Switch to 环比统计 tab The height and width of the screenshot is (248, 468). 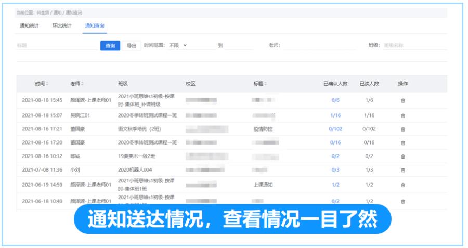(x=62, y=25)
